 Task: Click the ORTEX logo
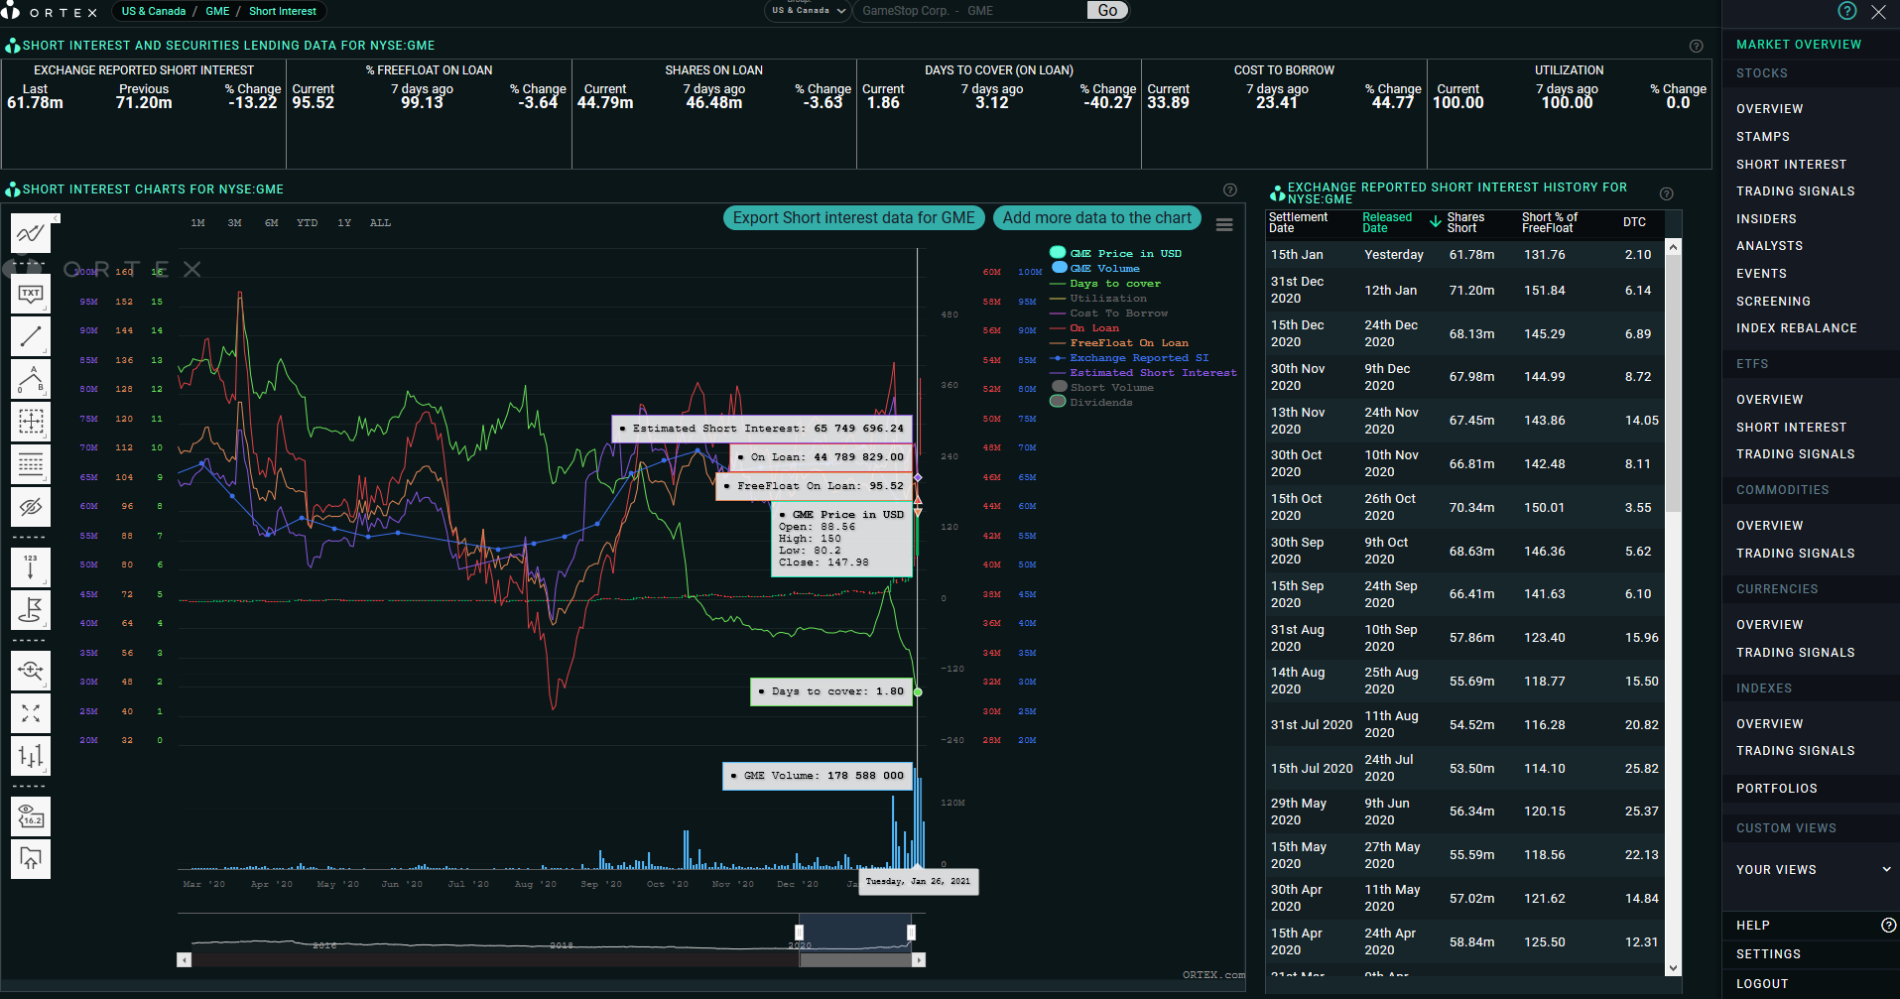coord(50,12)
